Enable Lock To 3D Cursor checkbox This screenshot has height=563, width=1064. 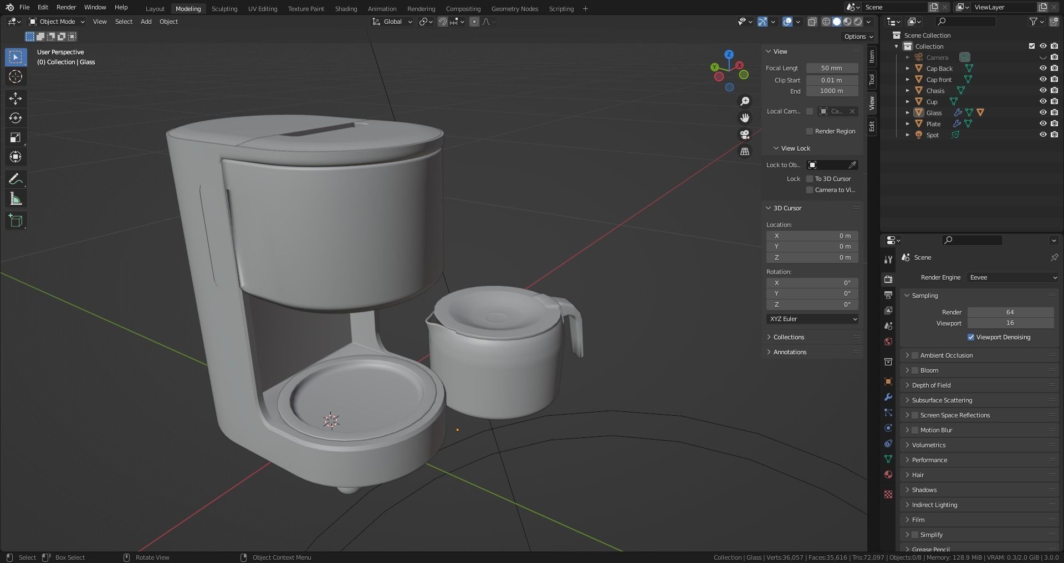pyautogui.click(x=810, y=179)
